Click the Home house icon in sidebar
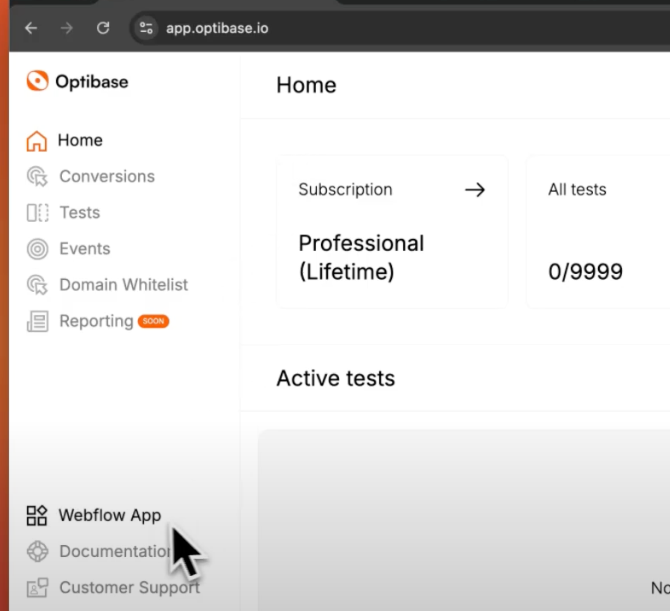 [x=37, y=141]
